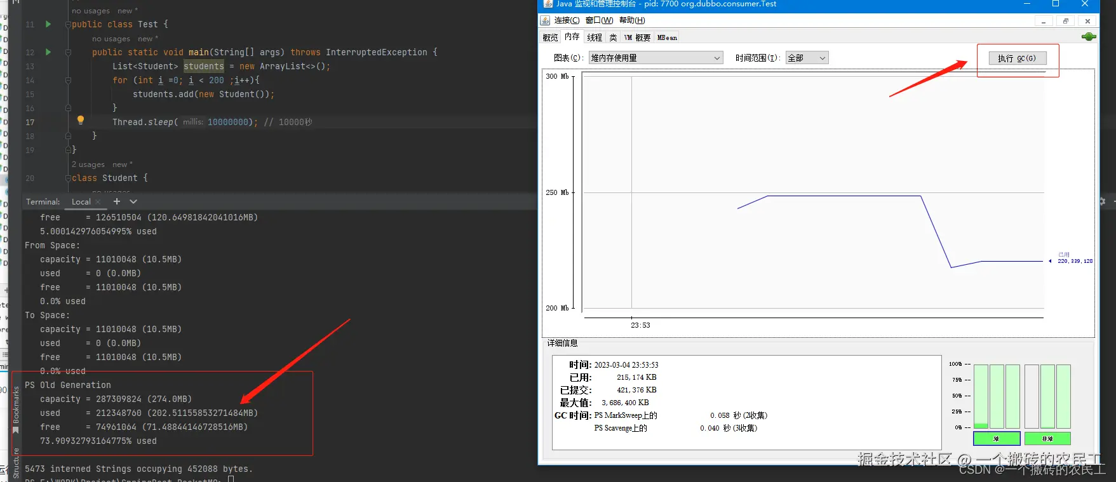Open the 帮助 menu in JConsole
This screenshot has height=482, width=1116.
(632, 20)
